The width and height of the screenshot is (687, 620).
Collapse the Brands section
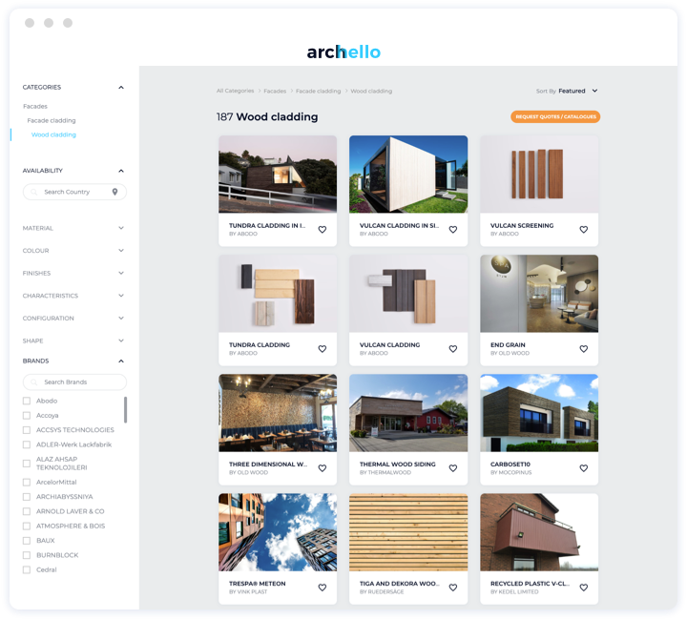click(121, 361)
